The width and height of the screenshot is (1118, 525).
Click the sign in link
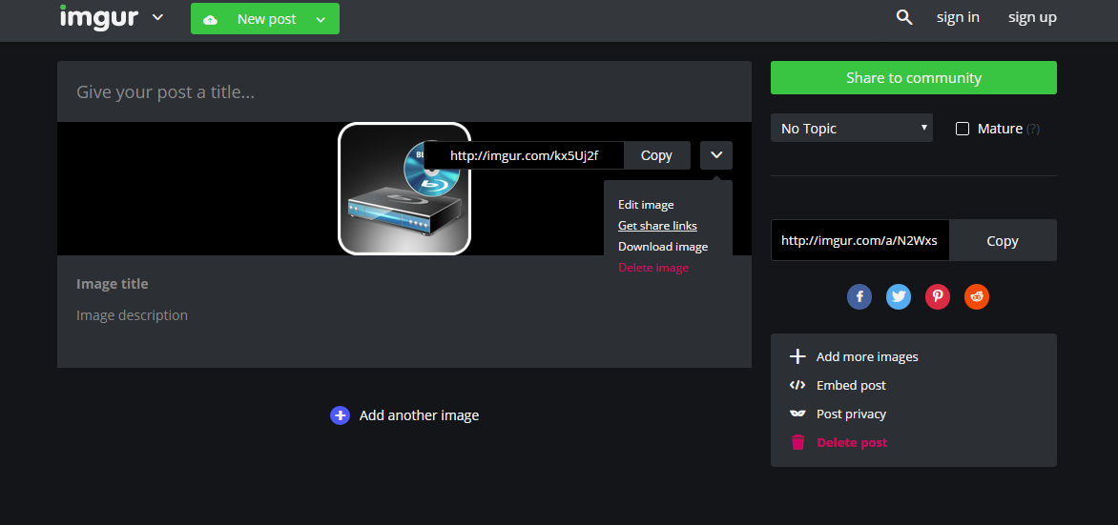958,18
